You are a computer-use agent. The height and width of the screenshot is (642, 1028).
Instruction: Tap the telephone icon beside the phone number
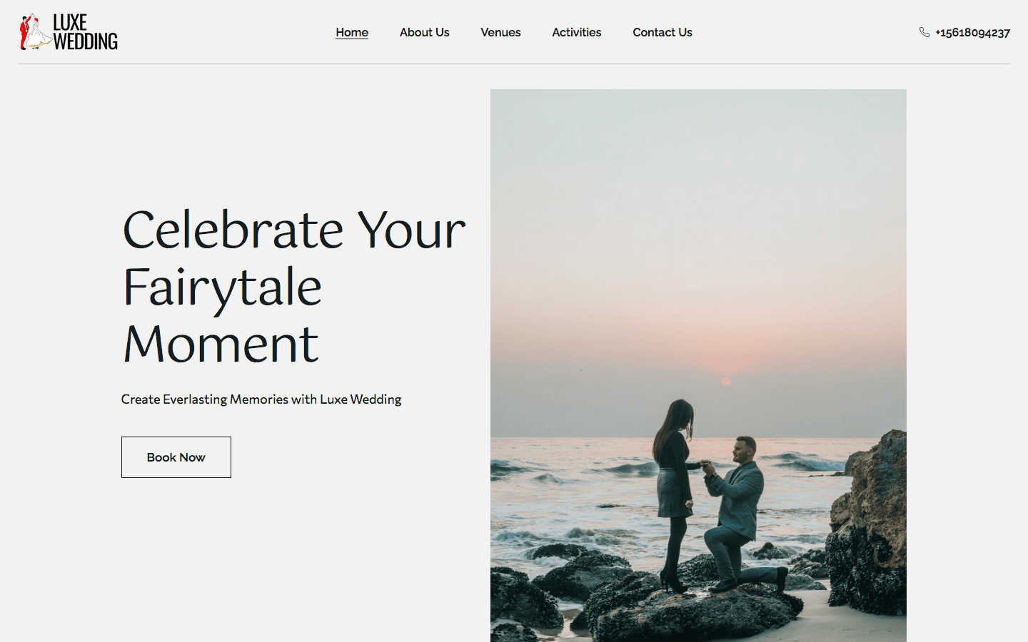pyautogui.click(x=924, y=32)
